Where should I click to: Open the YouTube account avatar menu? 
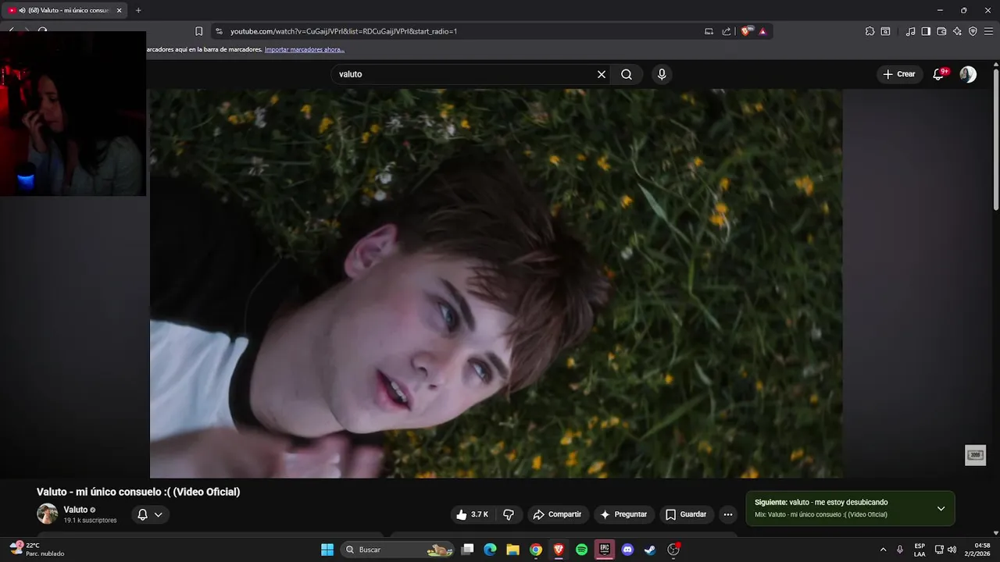tap(968, 74)
